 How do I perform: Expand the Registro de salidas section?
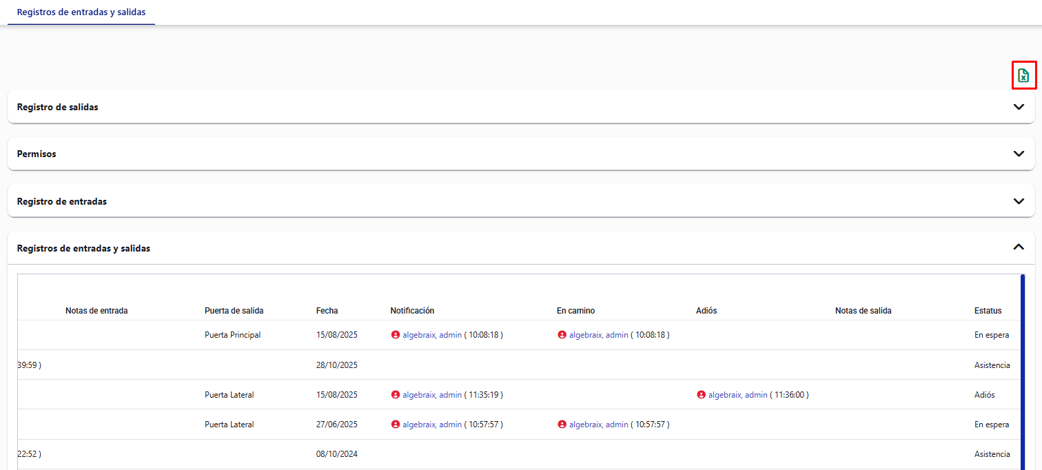1019,107
